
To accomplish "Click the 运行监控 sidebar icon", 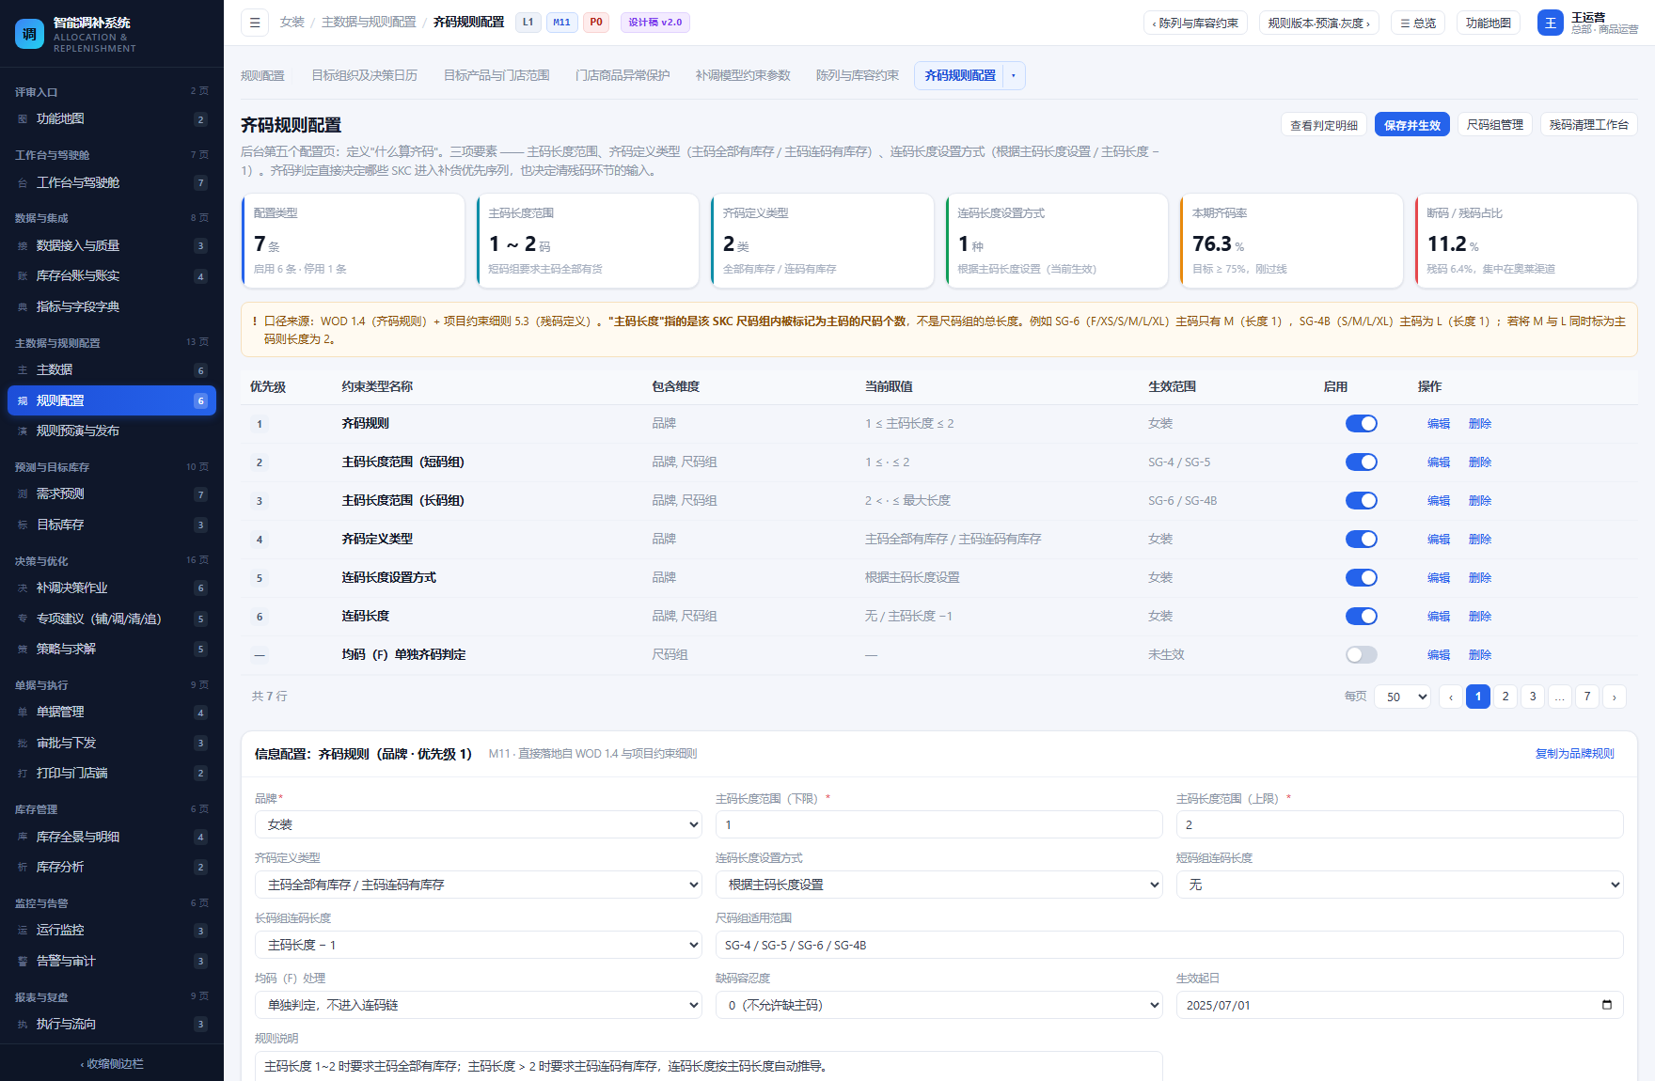I will click(23, 931).
